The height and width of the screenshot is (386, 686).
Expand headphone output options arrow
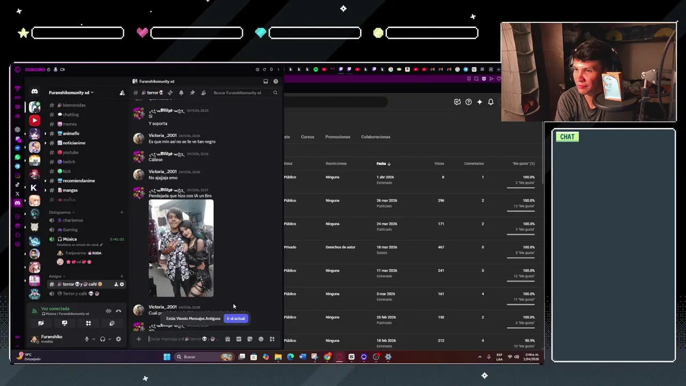[109, 339]
